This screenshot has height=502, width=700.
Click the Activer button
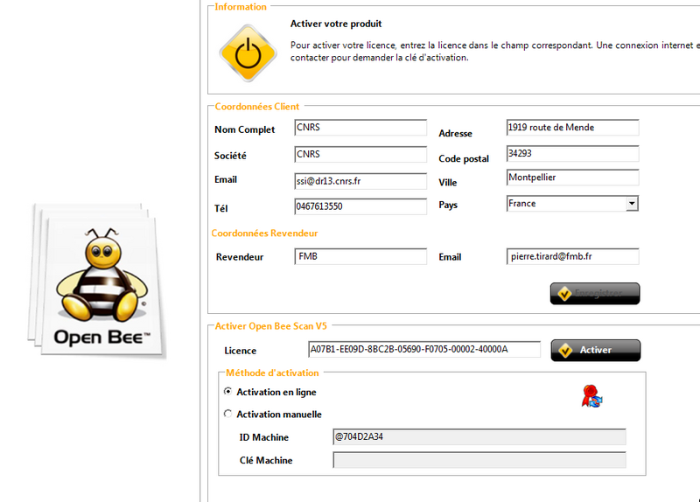[x=596, y=351]
